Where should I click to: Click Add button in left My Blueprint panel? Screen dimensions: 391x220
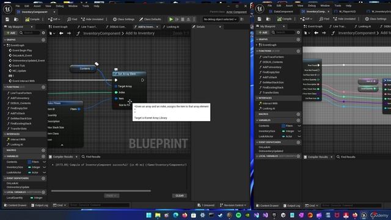[11, 32]
